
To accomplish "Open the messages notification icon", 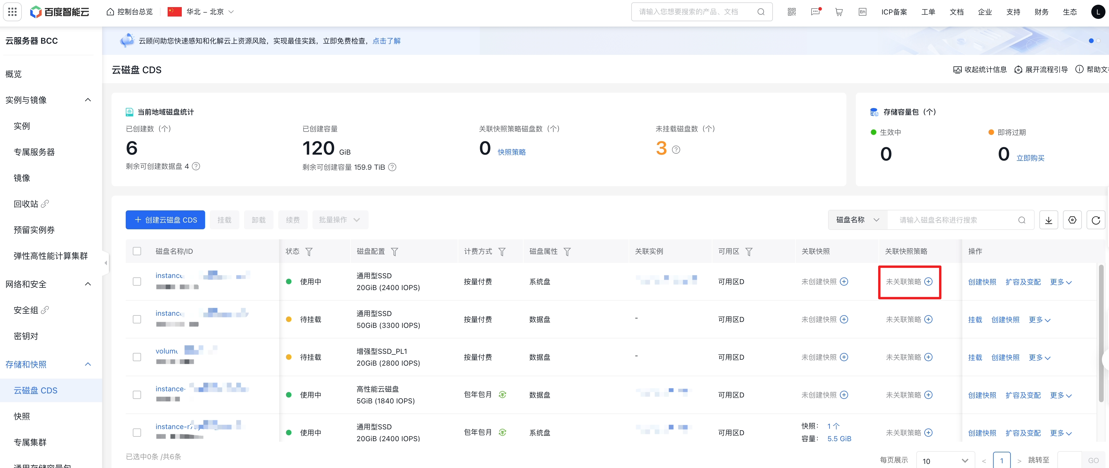I will (815, 12).
